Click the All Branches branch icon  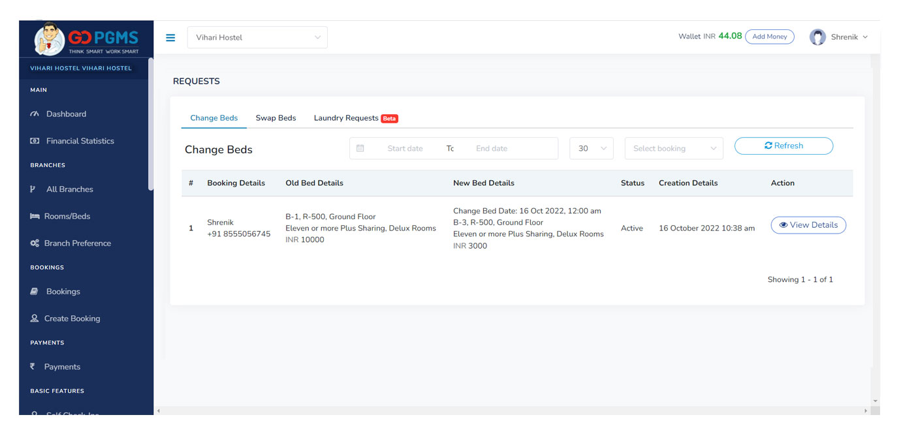pos(33,189)
